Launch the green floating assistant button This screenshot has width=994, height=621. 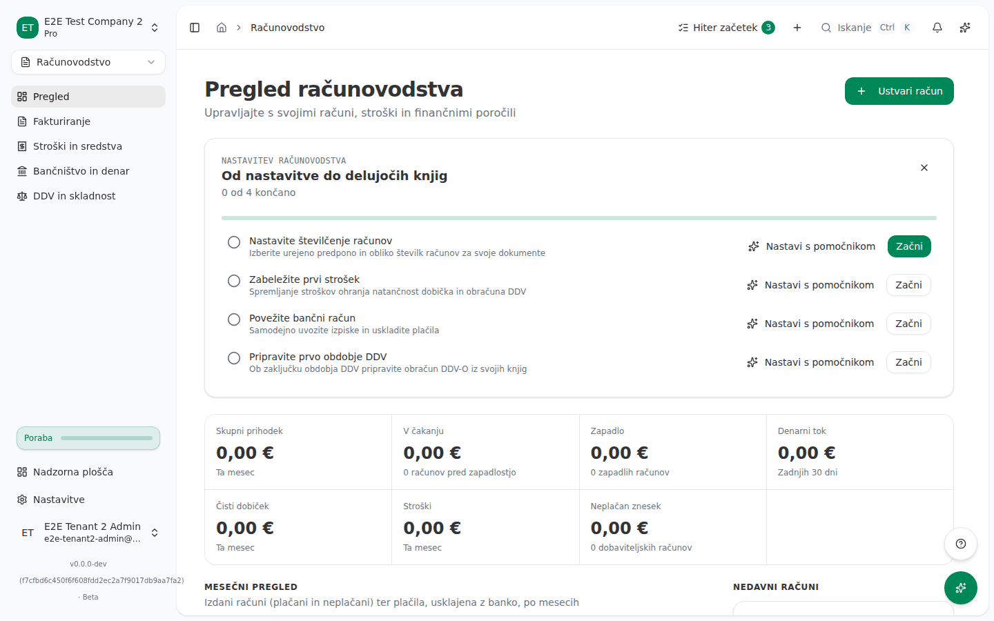coord(961,588)
